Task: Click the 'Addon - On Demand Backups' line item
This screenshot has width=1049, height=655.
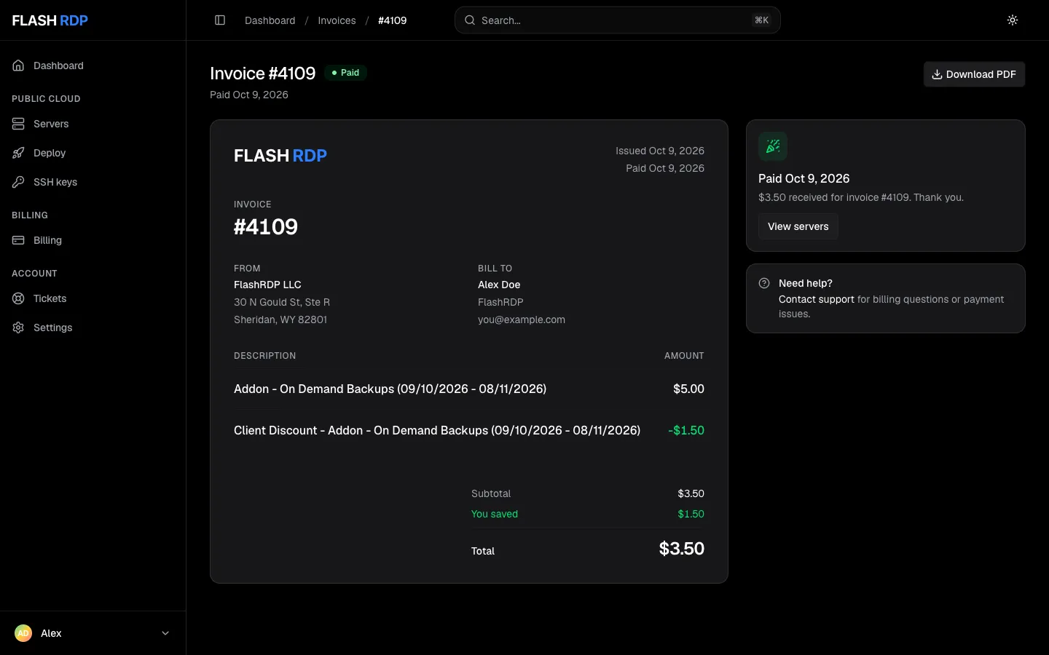Action: click(390, 389)
